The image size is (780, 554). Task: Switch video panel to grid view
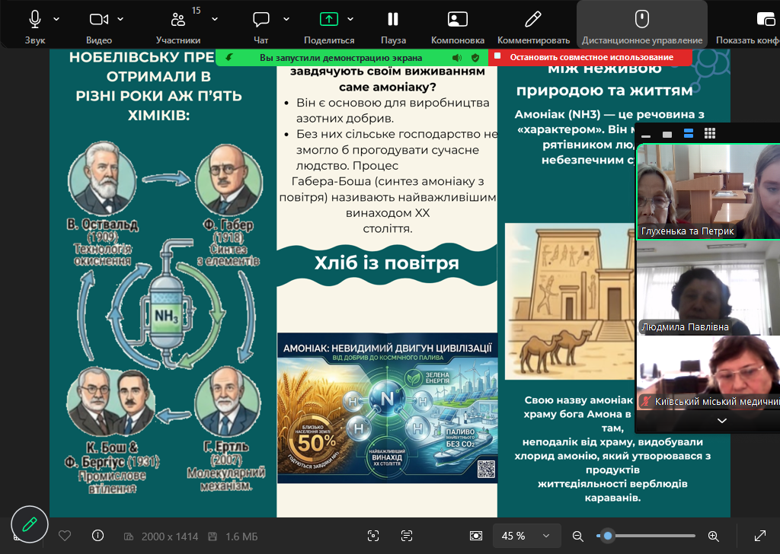coord(710,133)
